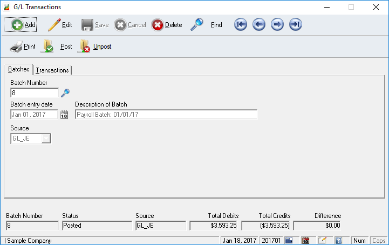Image resolution: width=389 pixels, height=245 pixels.
Task: Click the Description of Batch field
Action: [166, 115]
